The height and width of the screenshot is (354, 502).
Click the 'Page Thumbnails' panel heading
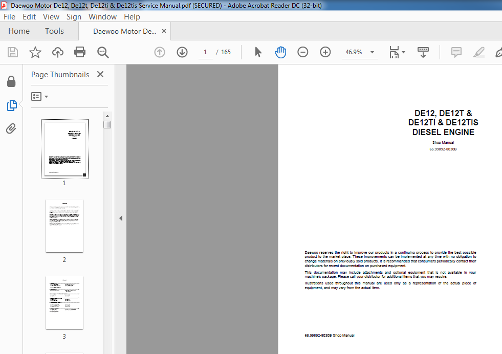pyautogui.click(x=60, y=75)
